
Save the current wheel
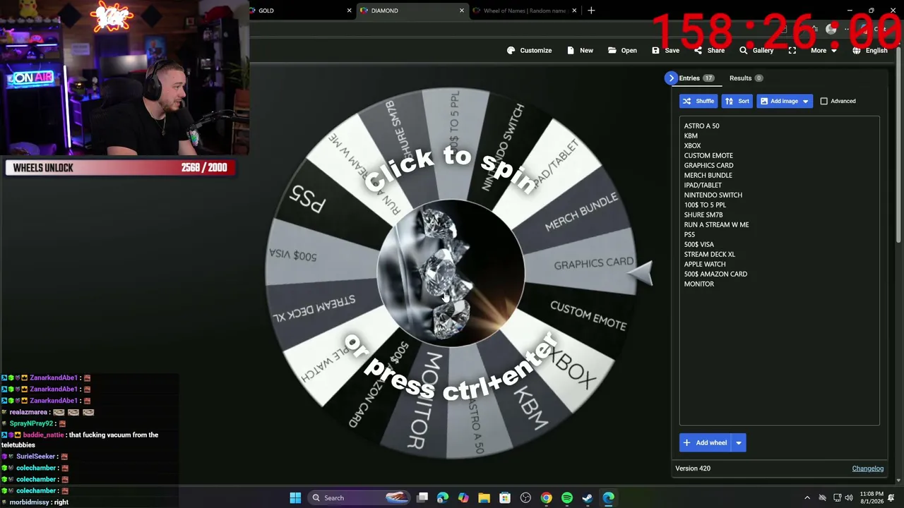tap(665, 50)
